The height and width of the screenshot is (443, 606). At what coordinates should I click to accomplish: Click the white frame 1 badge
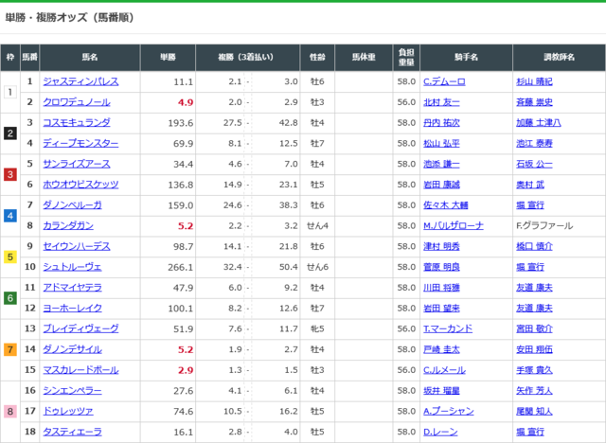pyautogui.click(x=10, y=92)
